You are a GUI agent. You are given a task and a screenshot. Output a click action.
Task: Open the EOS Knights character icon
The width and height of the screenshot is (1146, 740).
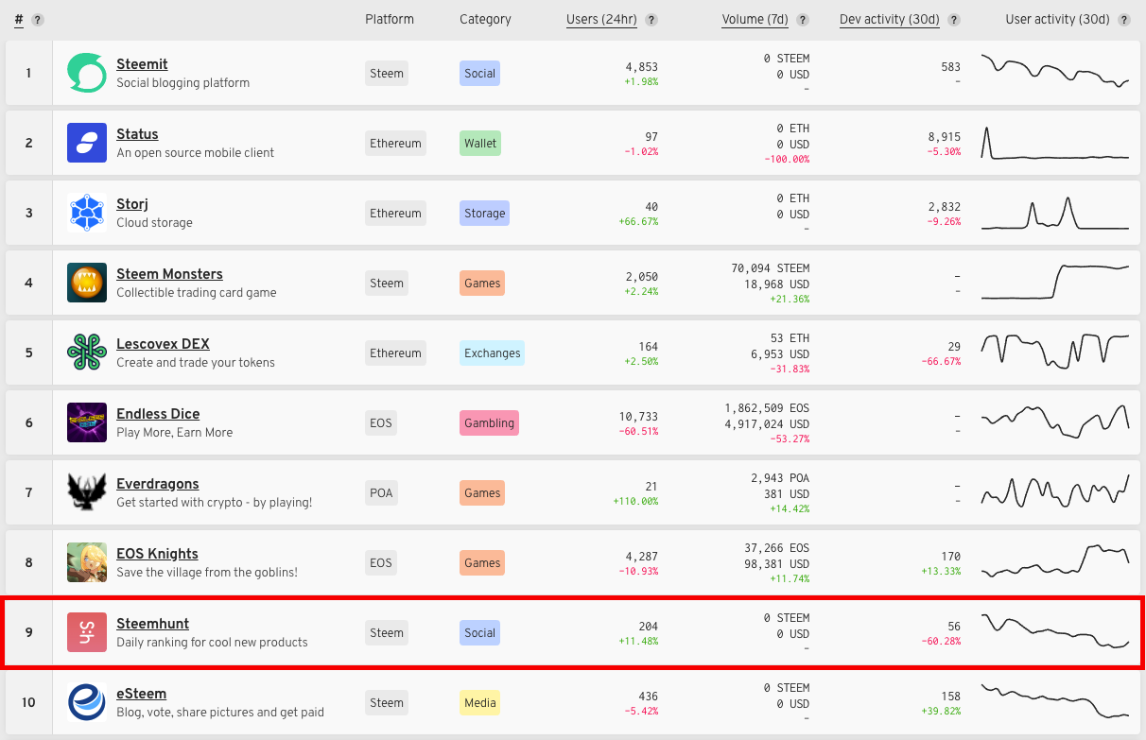87,562
